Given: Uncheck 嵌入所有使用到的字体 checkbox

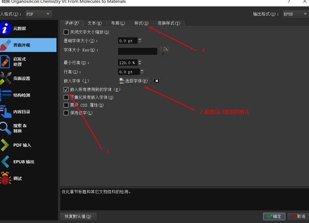Looking at the screenshot, I should click(66, 90).
